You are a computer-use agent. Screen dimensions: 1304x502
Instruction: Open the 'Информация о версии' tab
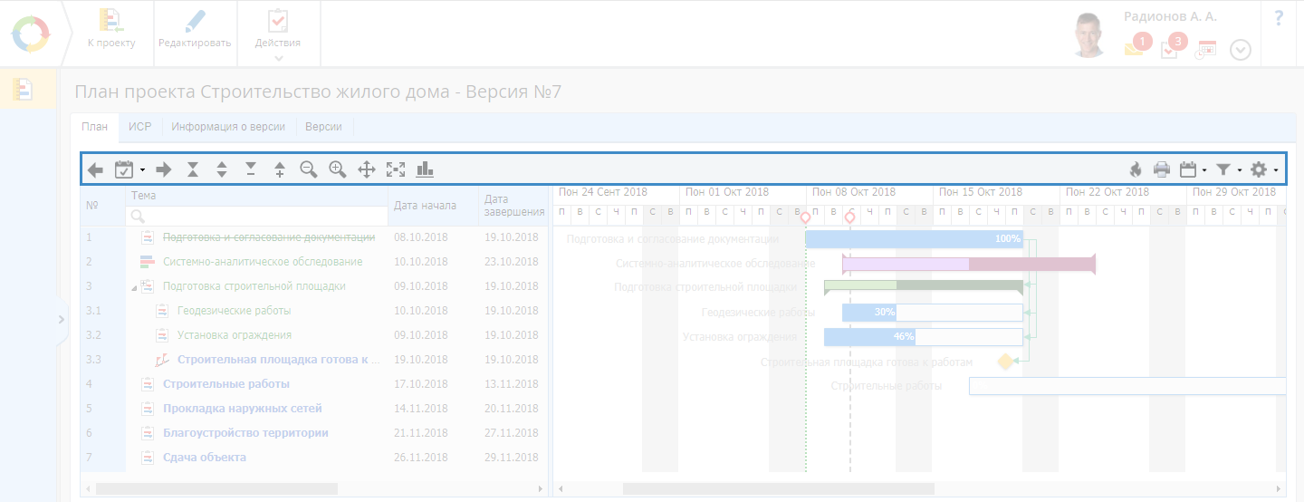[228, 127]
